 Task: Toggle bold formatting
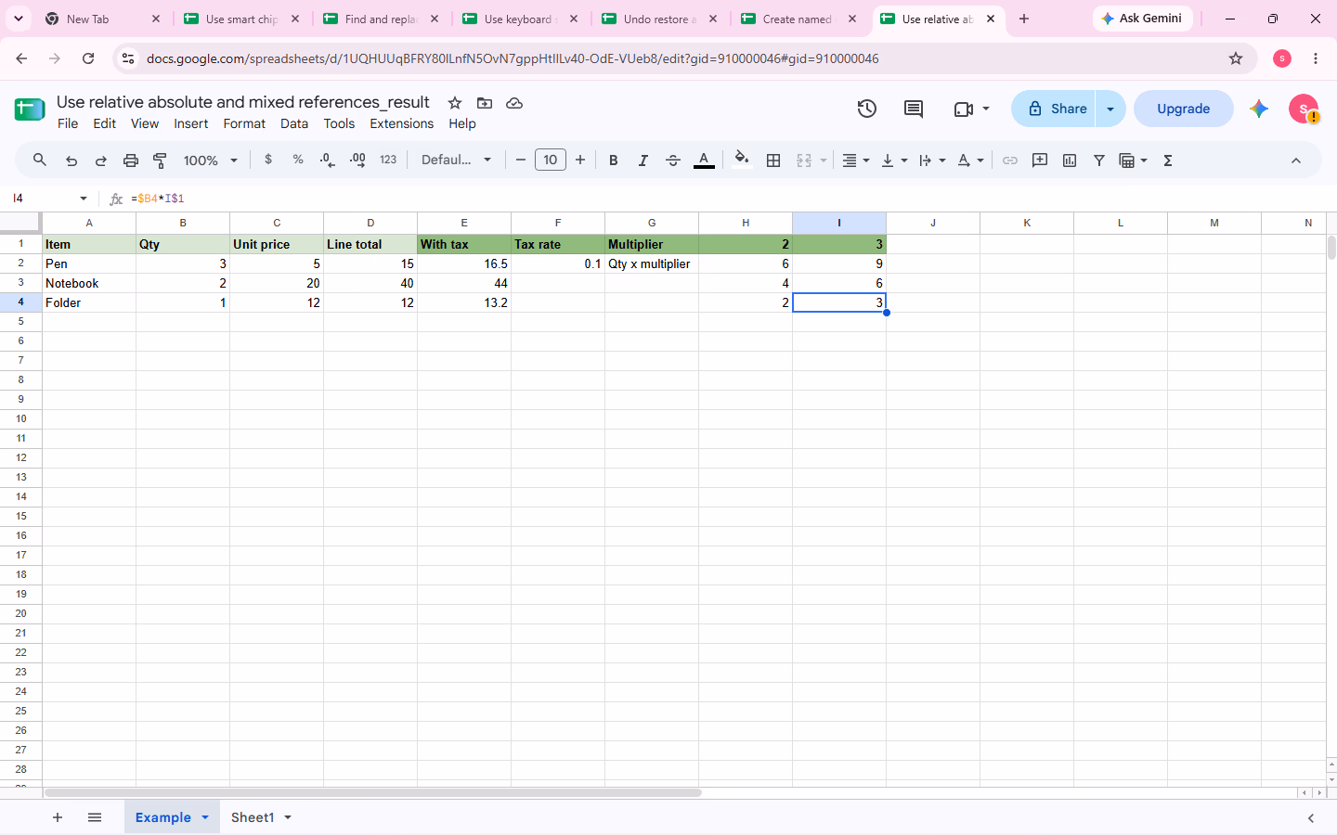pos(613,161)
